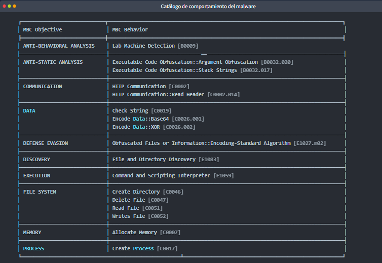The width and height of the screenshot is (382, 263).
Task: Select the highlighted 'PROCESS' objective cell
Action: [x=33, y=249]
